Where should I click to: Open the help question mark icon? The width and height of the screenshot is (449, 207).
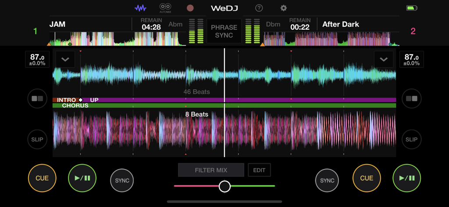(259, 8)
